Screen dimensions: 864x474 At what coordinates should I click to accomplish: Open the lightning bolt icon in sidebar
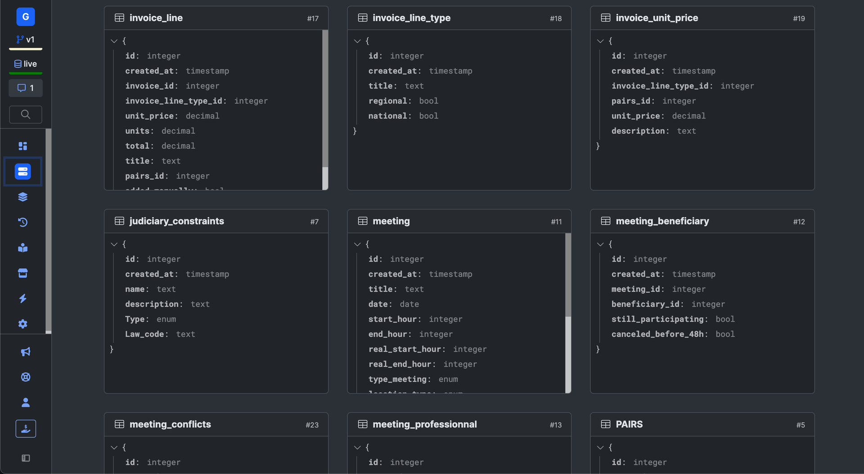coord(22,298)
